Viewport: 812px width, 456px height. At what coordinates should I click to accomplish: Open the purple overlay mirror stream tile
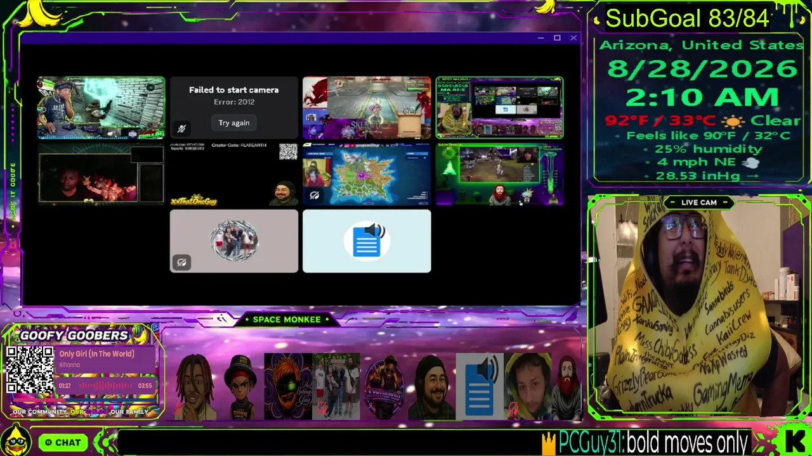499,108
